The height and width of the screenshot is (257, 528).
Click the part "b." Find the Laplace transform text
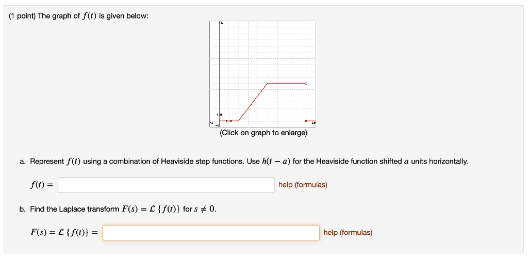tap(118, 209)
